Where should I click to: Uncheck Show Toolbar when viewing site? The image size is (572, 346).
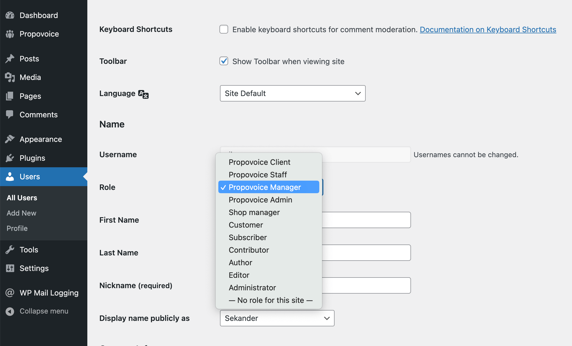224,61
